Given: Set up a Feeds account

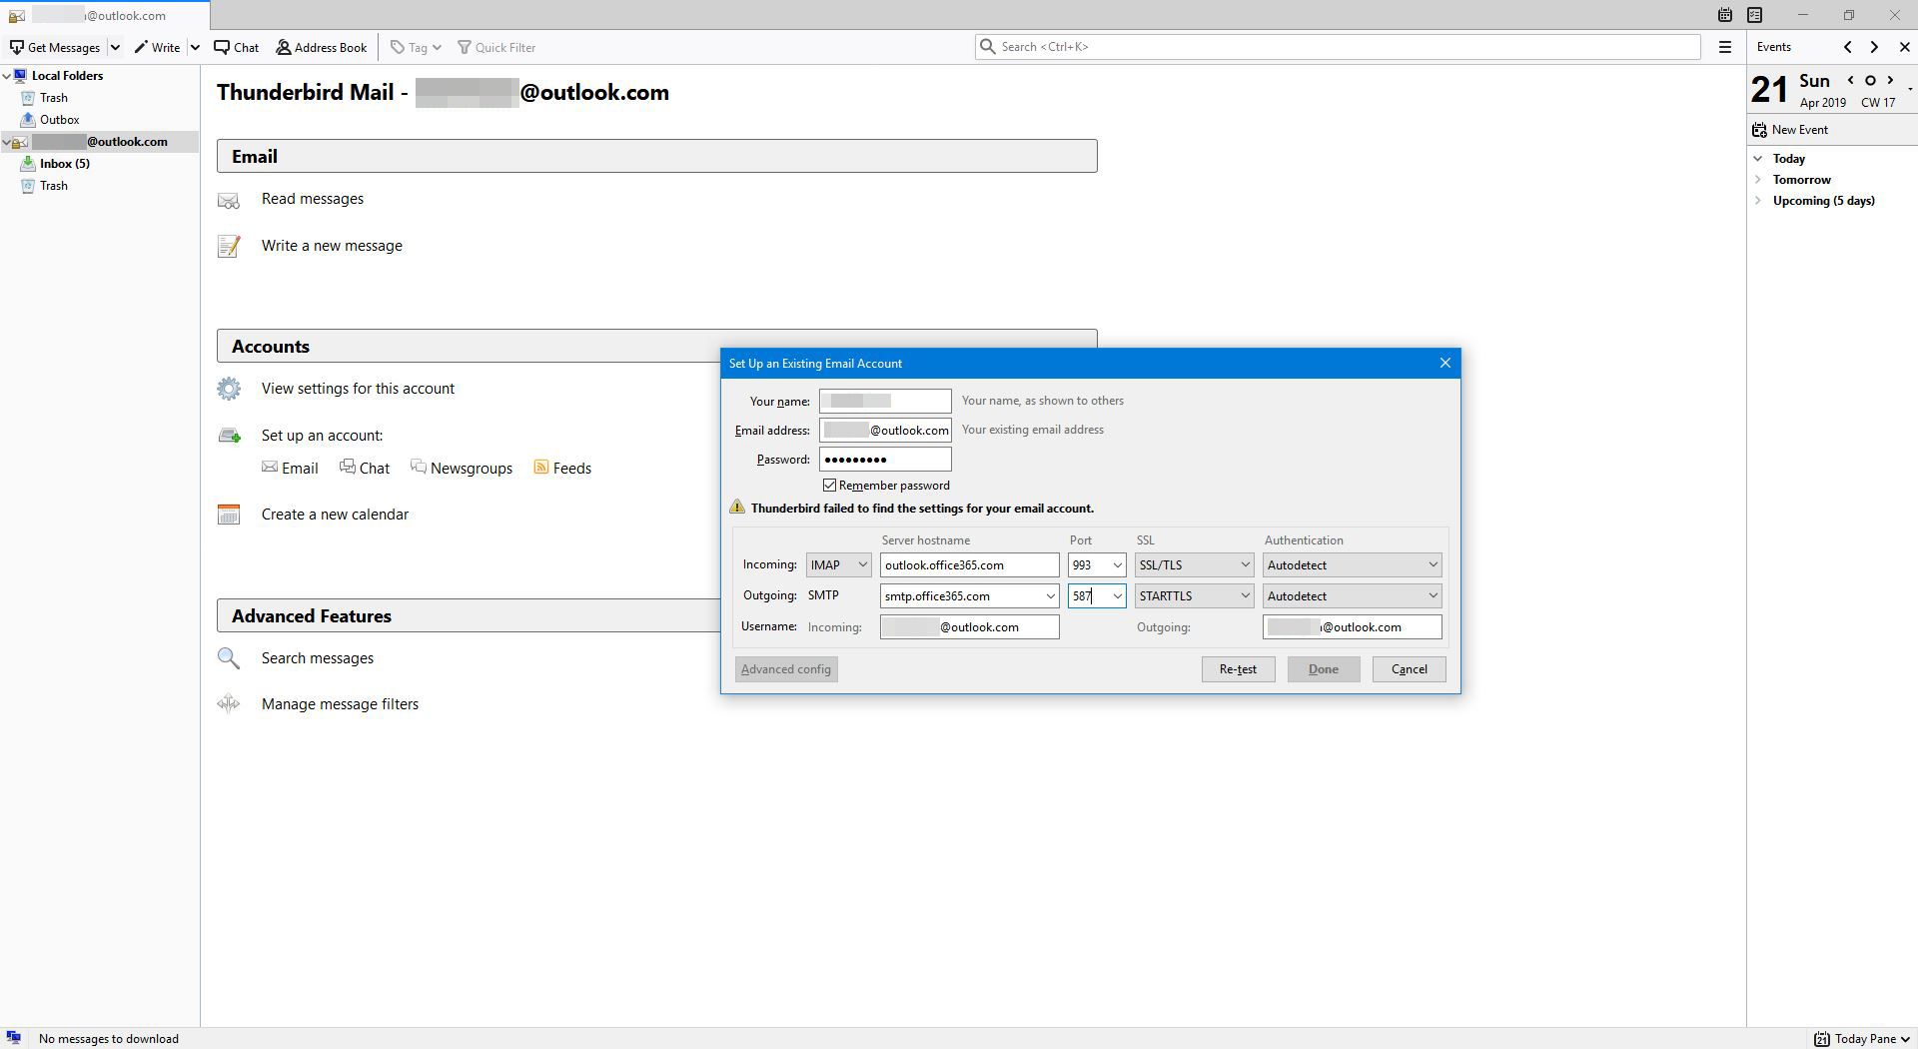Looking at the screenshot, I should tap(562, 468).
